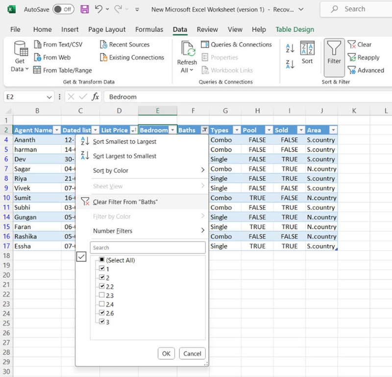
Task: Select Clear Filter From "Baths"
Action: click(142, 202)
